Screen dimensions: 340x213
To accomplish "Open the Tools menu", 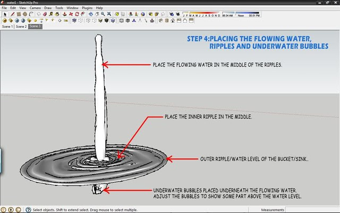I will tap(59, 8).
